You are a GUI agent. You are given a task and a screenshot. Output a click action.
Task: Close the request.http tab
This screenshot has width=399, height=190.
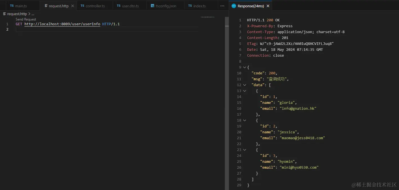coord(73,6)
